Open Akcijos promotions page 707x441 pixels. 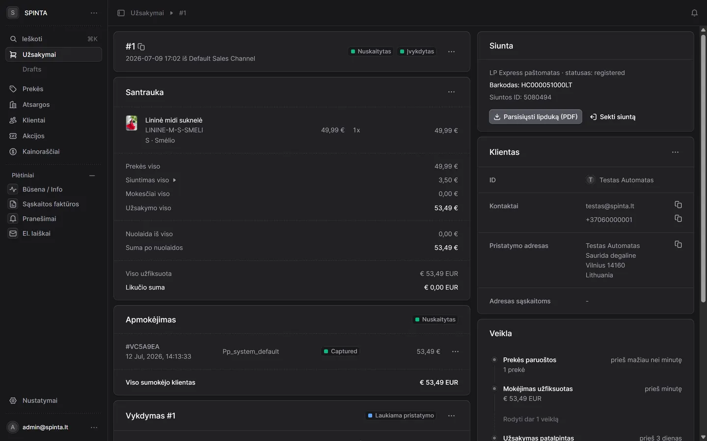54,136
